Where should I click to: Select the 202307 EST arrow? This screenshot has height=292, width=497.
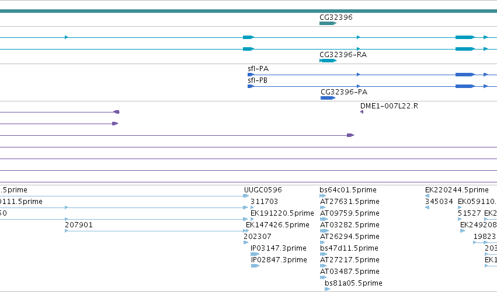(x=246, y=242)
